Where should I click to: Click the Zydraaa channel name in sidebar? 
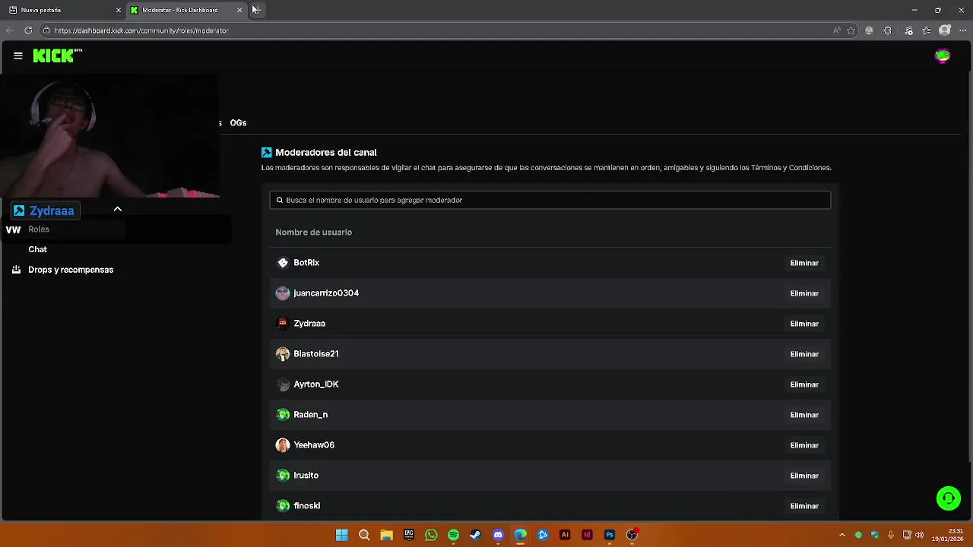52,210
